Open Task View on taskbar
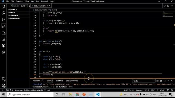The height and width of the screenshot is (98, 175). pyautogui.click(x=63, y=94)
